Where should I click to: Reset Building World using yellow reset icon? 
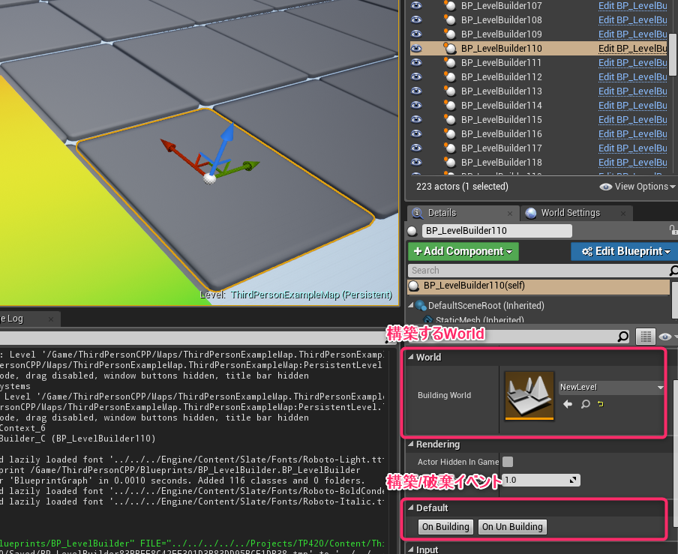pos(600,403)
